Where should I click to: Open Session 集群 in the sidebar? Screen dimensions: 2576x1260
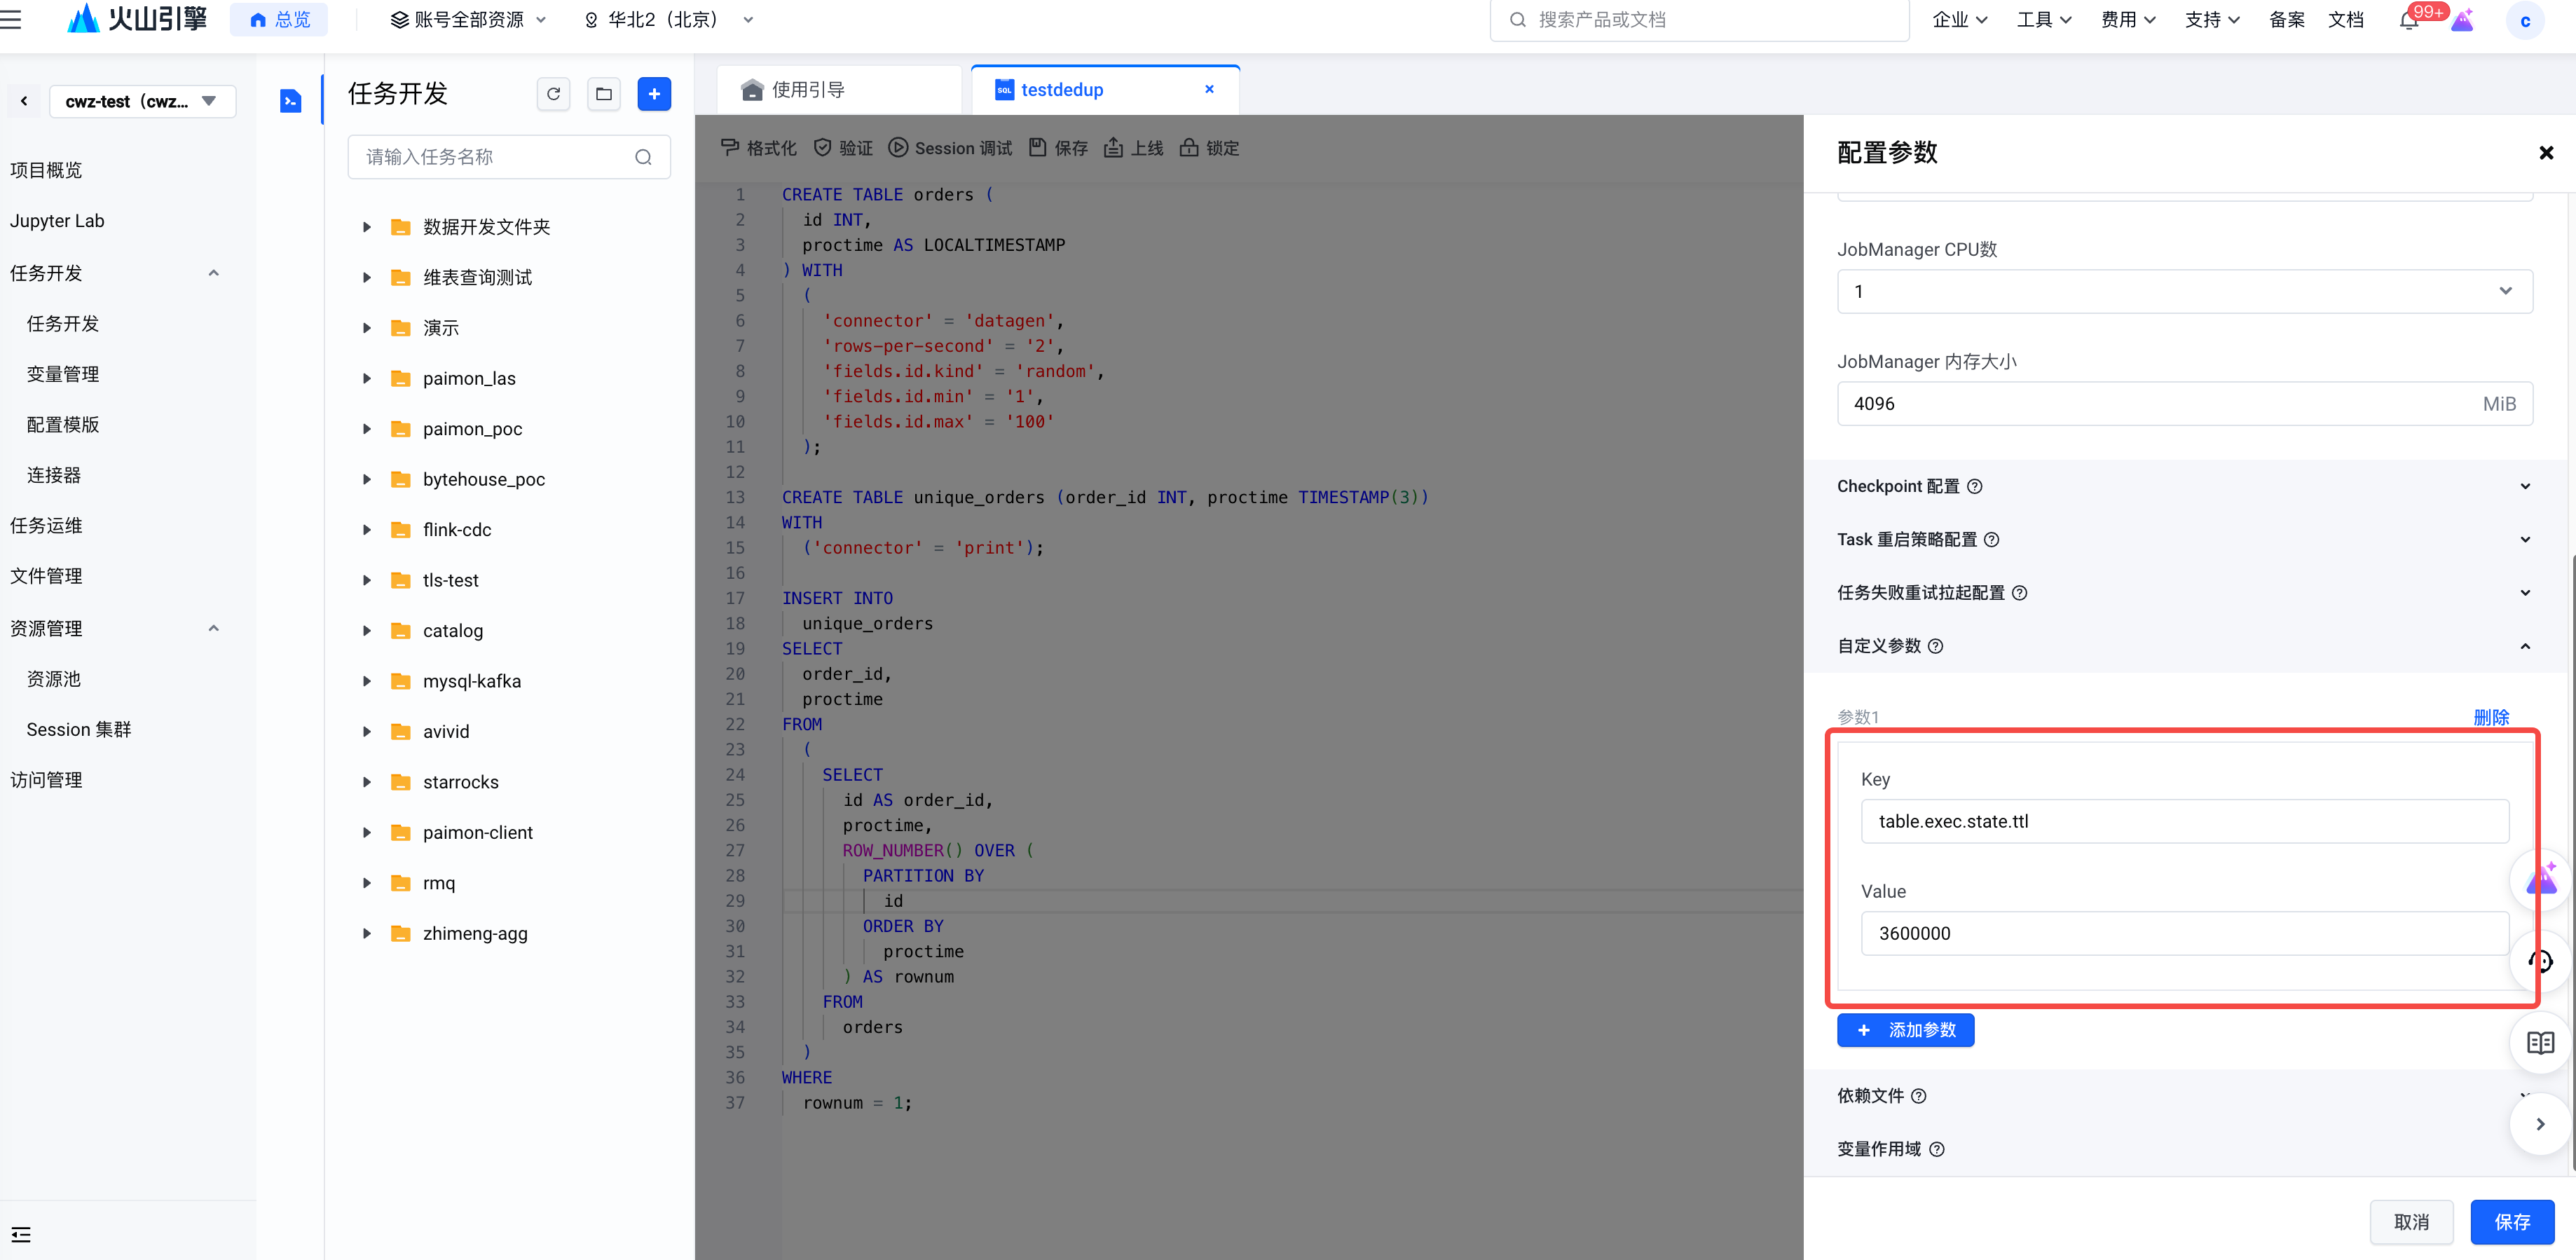click(79, 730)
